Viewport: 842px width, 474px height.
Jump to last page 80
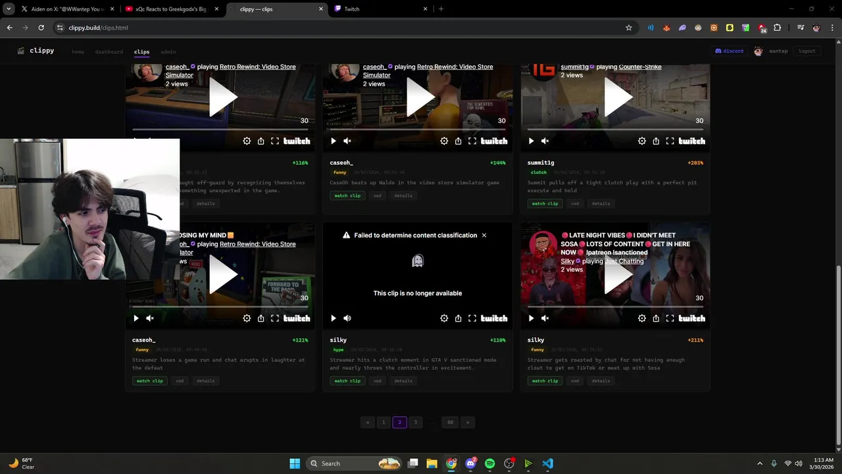coord(450,422)
